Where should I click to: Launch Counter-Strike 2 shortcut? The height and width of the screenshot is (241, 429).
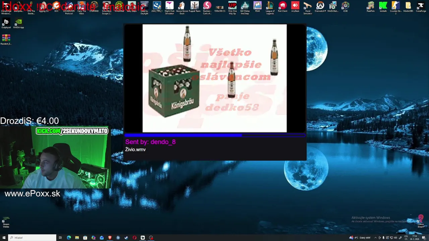coord(395,8)
